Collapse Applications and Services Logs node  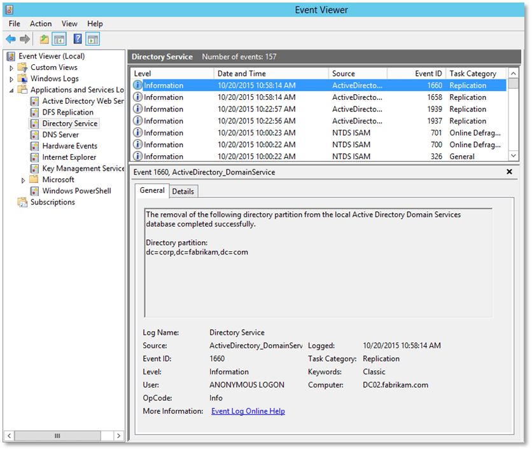click(x=11, y=91)
